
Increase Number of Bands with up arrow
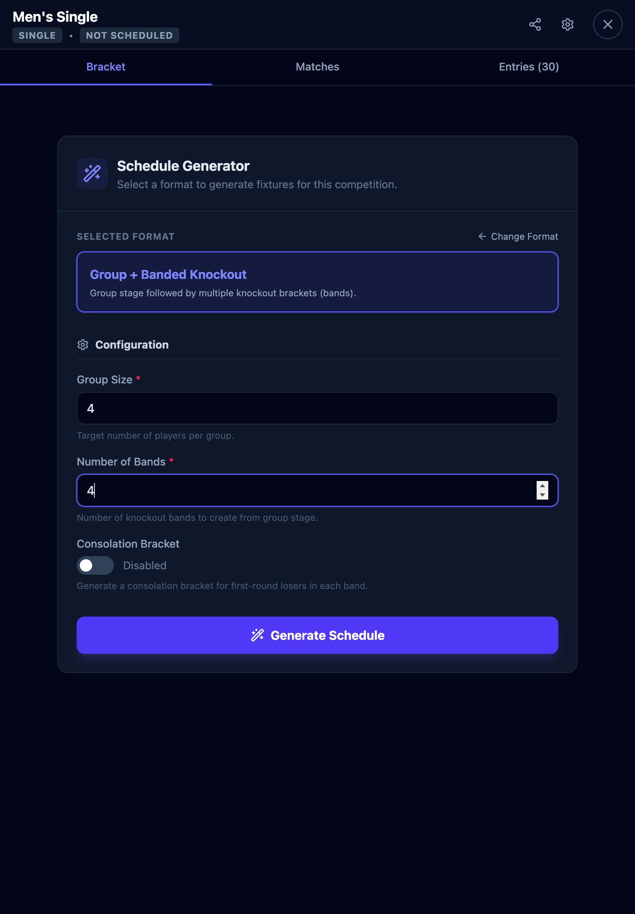pos(542,486)
